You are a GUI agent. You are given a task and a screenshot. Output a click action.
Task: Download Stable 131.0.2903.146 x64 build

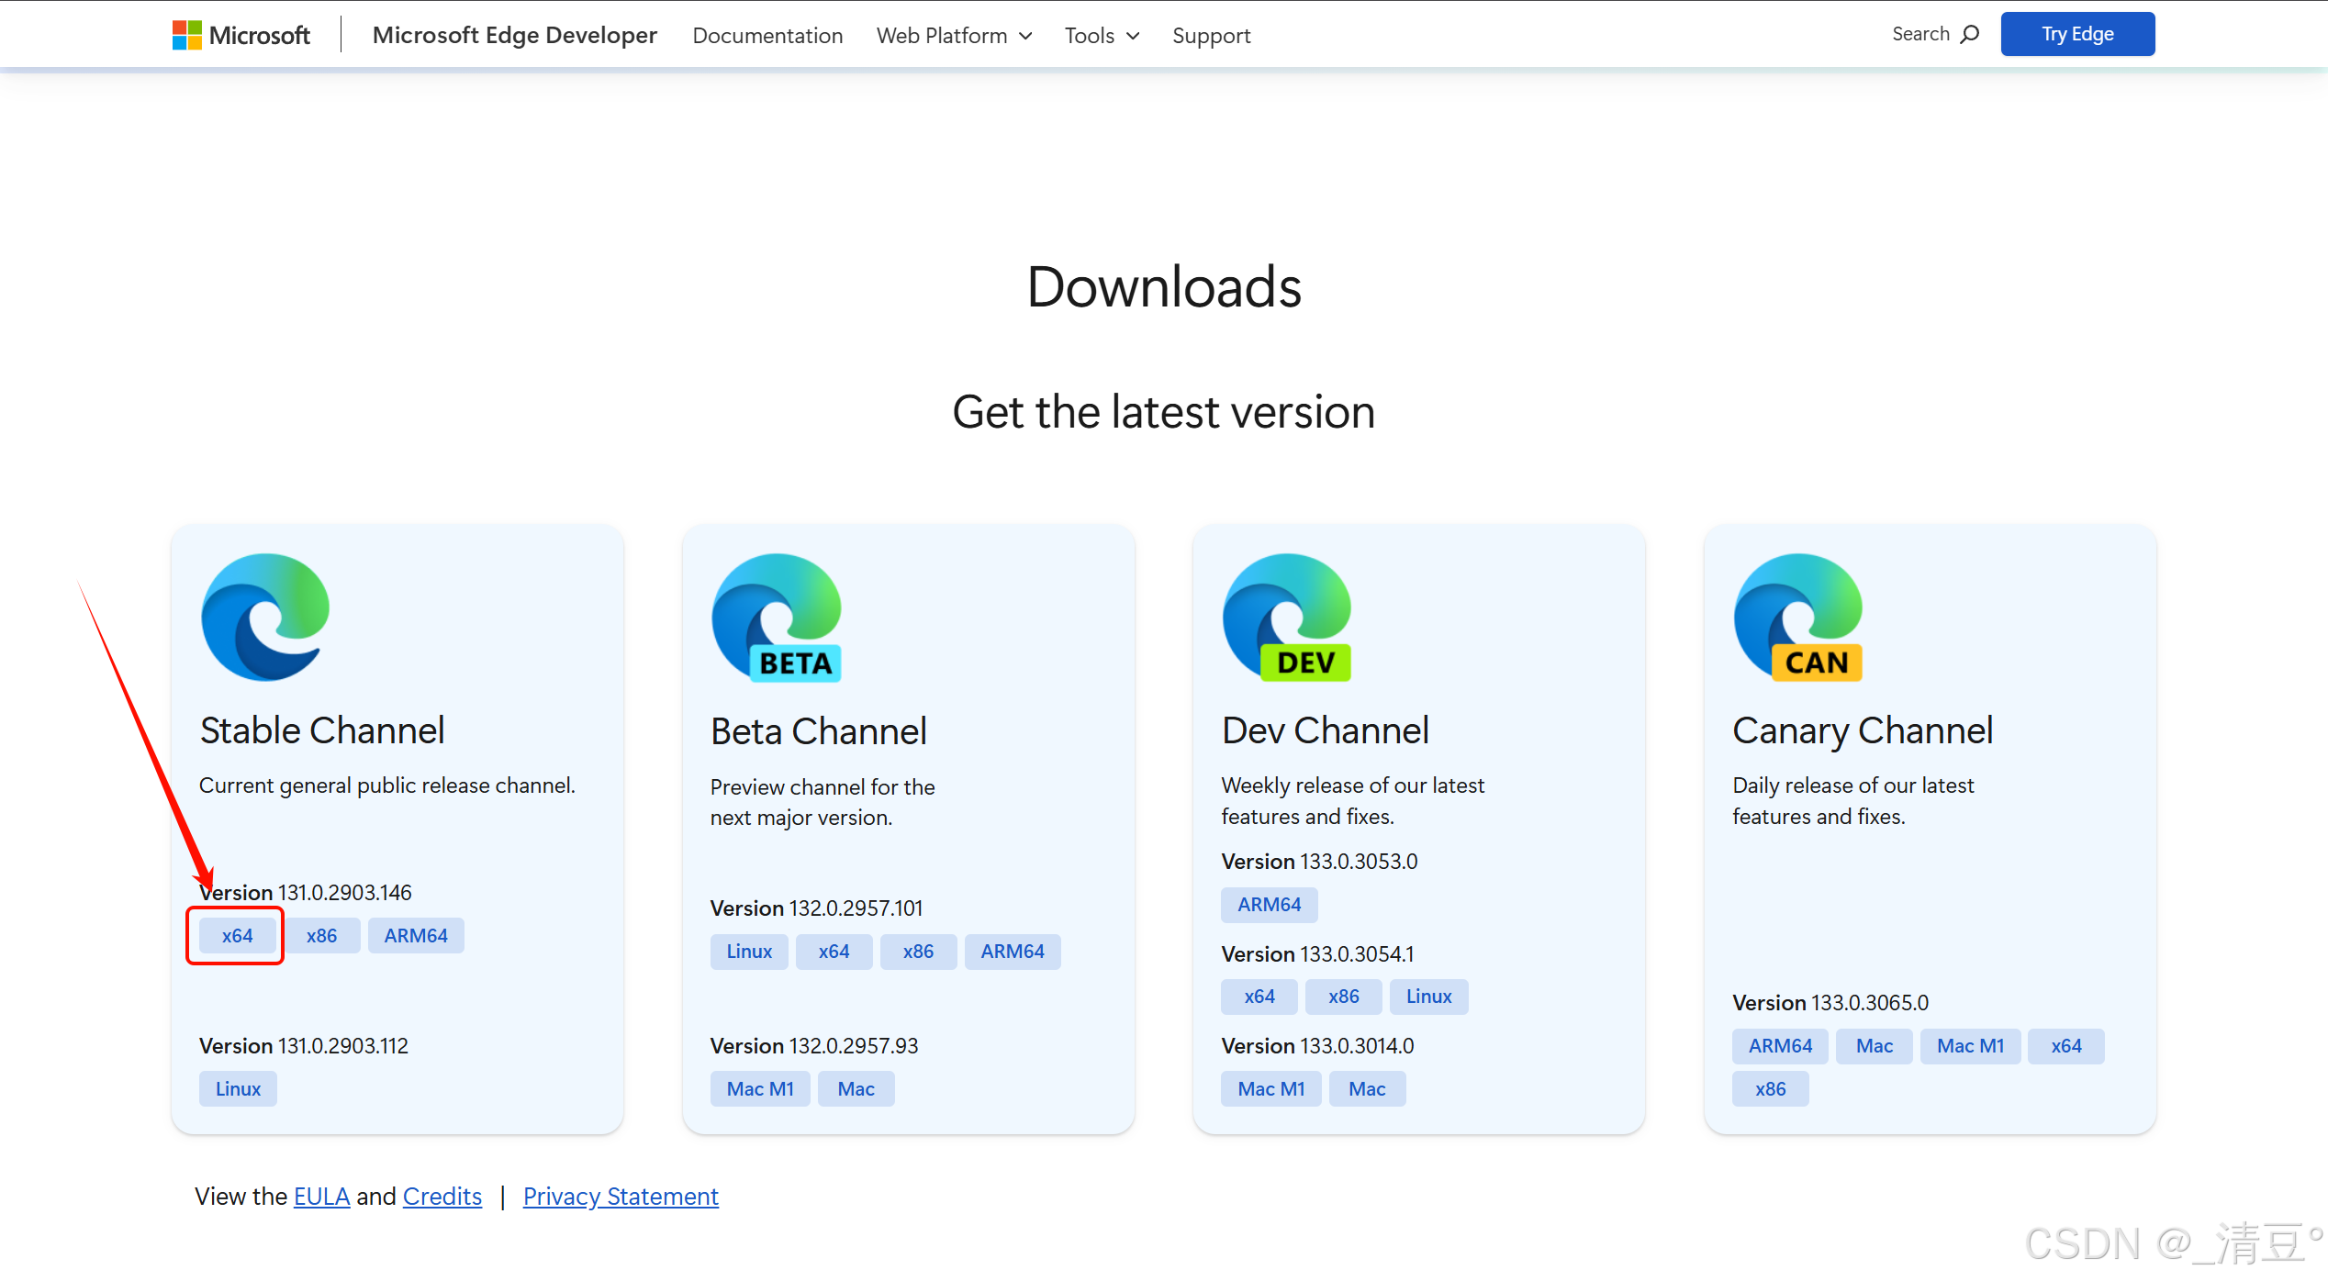[x=237, y=936]
